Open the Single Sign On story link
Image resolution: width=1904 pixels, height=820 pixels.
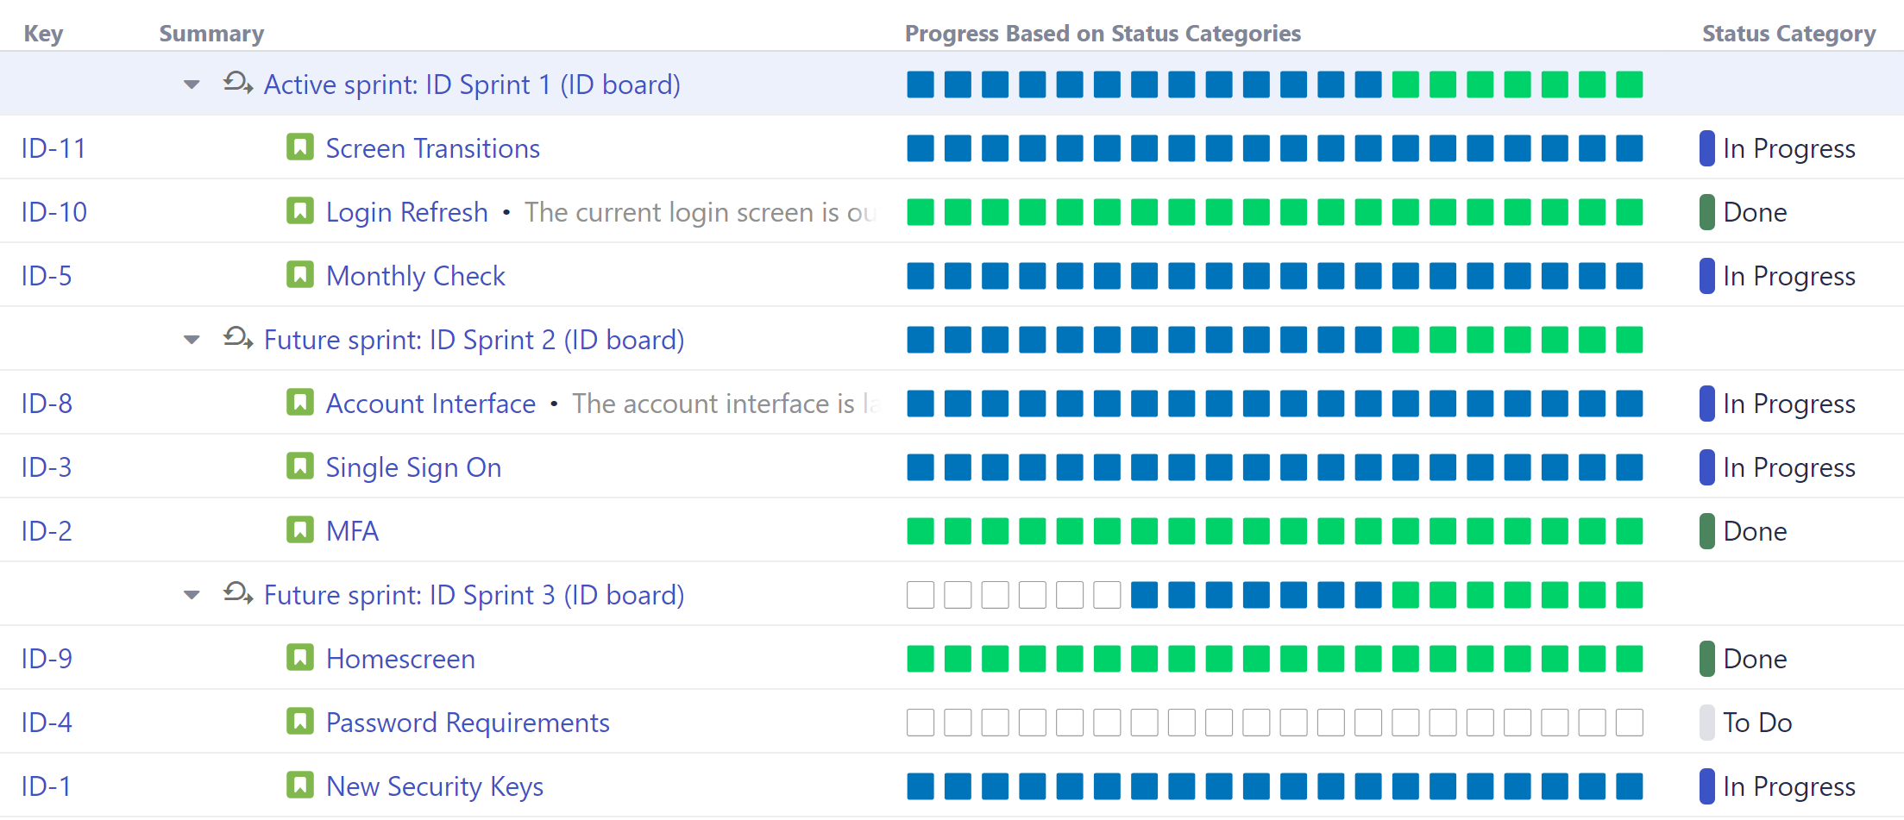(x=413, y=466)
